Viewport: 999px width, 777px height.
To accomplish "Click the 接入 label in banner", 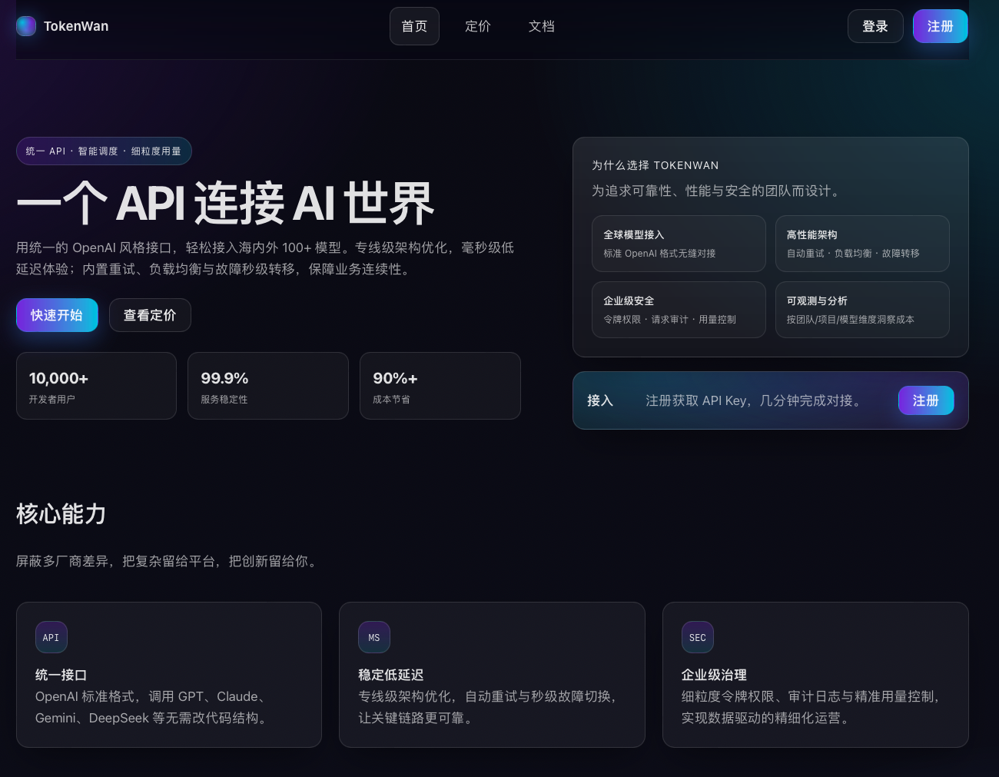I will (x=600, y=400).
